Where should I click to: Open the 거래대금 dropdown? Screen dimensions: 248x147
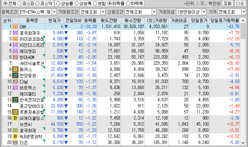click(x=204, y=12)
